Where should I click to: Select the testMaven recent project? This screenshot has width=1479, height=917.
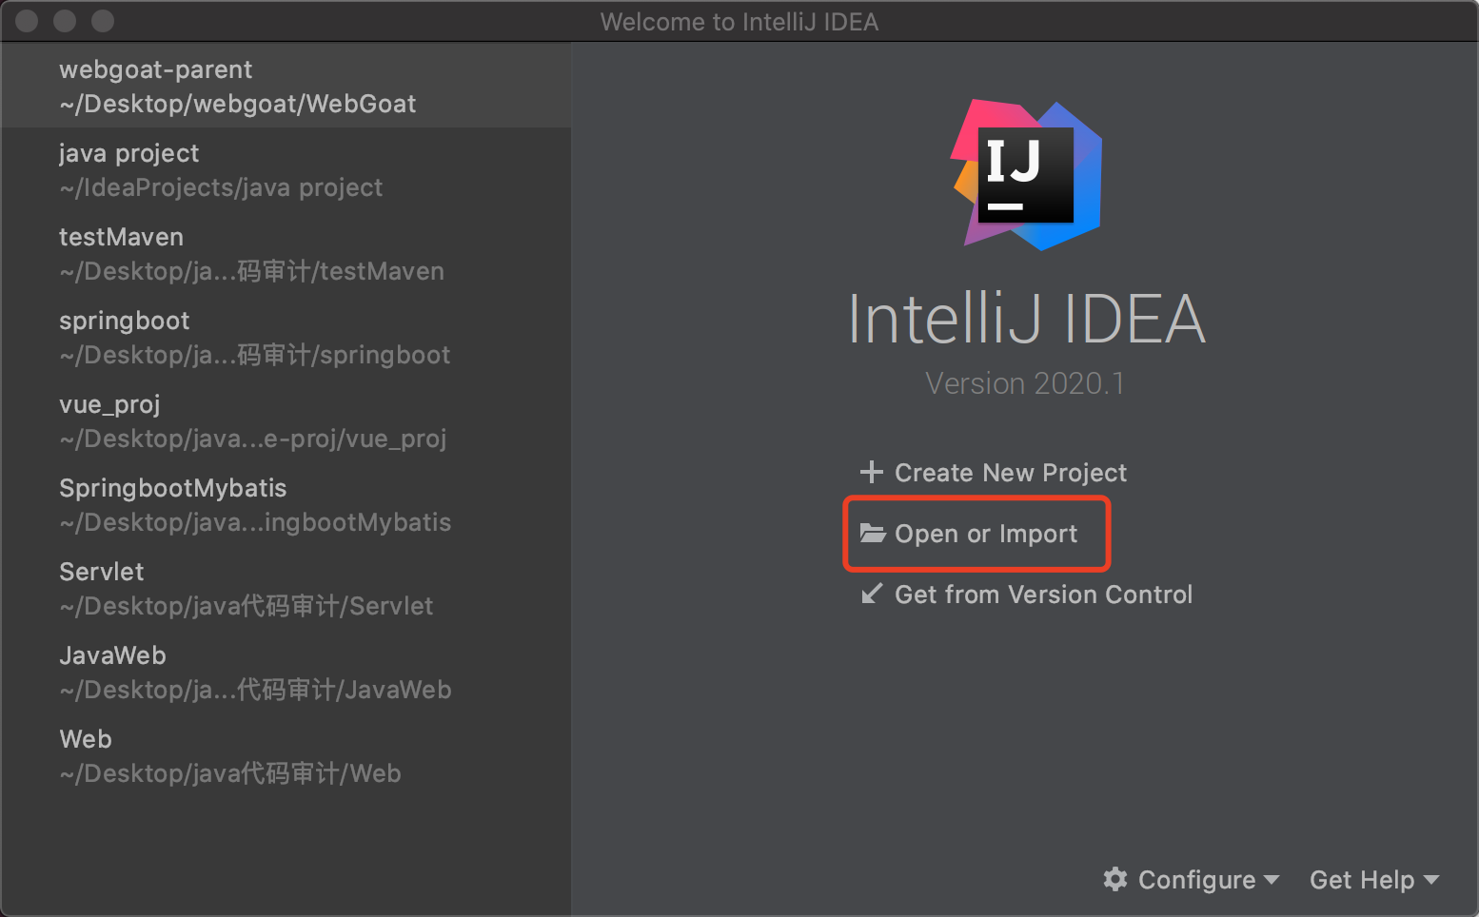tap(251, 254)
